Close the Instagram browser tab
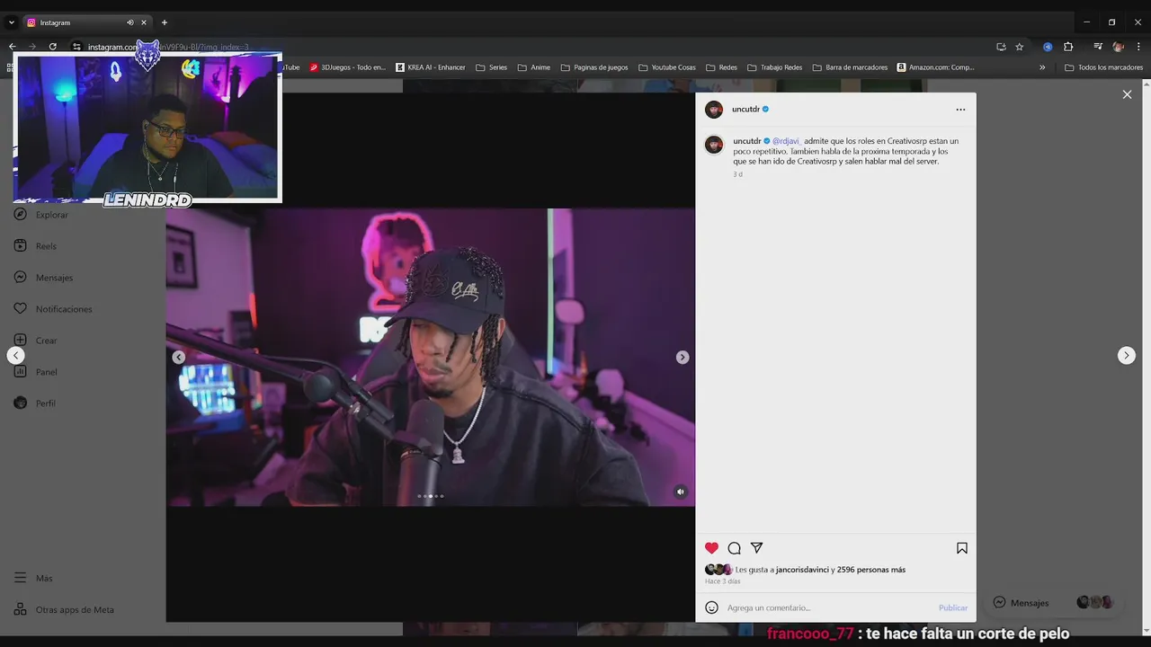Viewport: 1151px width, 647px height. [143, 22]
